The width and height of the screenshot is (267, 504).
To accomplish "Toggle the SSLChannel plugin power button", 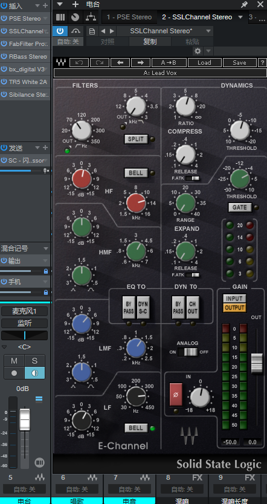I will (x=60, y=31).
